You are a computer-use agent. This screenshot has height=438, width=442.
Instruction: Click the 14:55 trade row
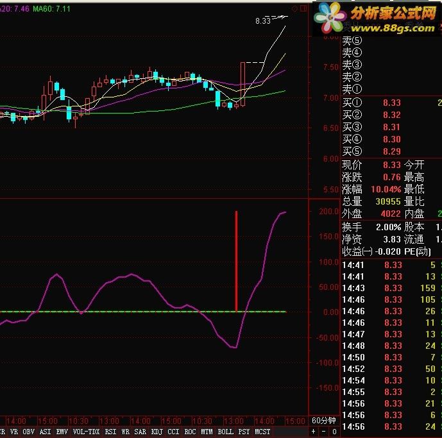pos(392,392)
